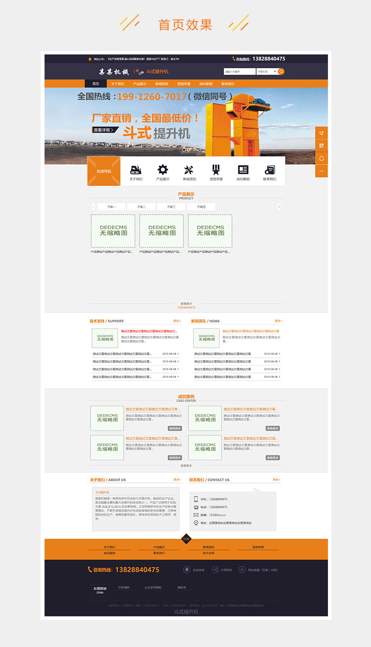Open the 首页 navigation tab
The image size is (371, 647).
[95, 84]
